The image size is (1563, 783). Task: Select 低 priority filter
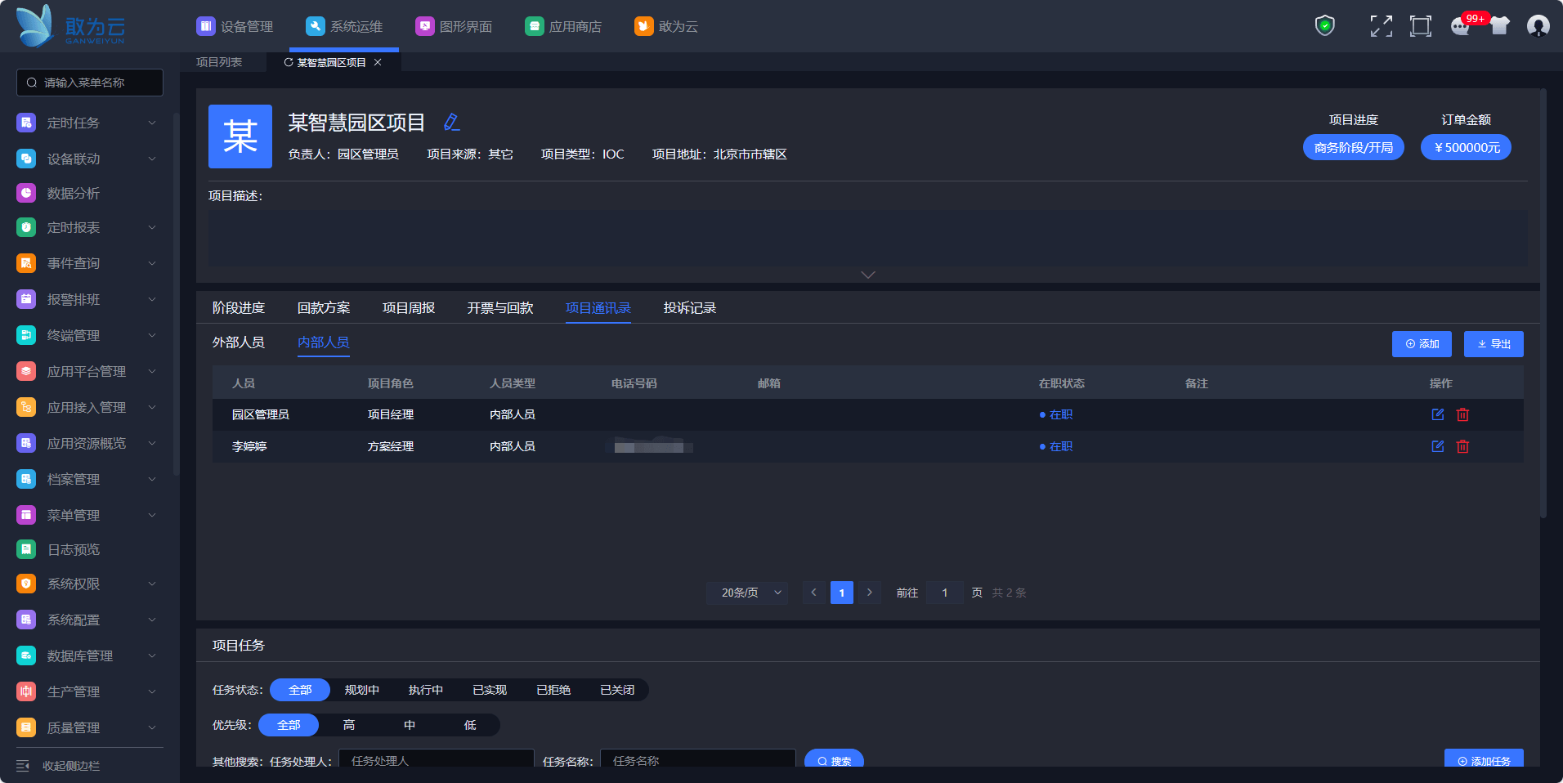pyautogui.click(x=470, y=725)
